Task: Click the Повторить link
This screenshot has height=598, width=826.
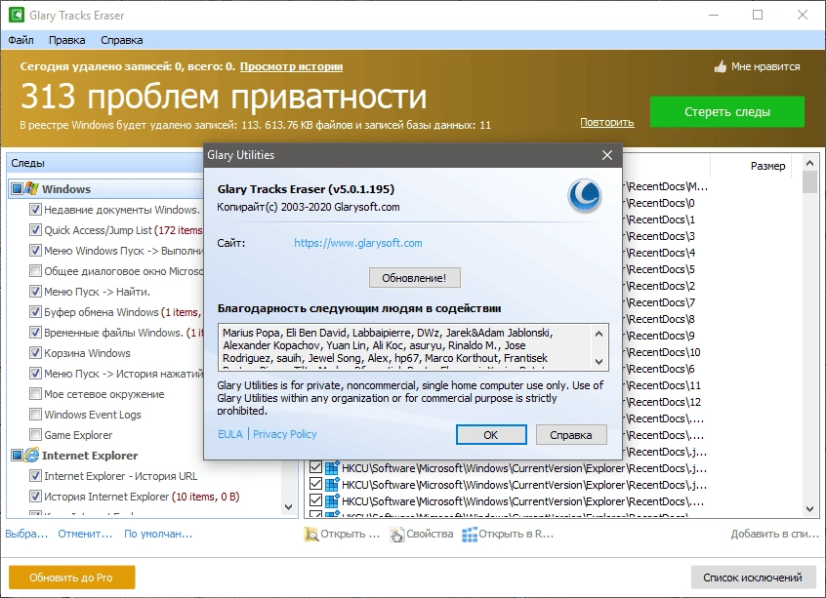Action: [x=607, y=122]
